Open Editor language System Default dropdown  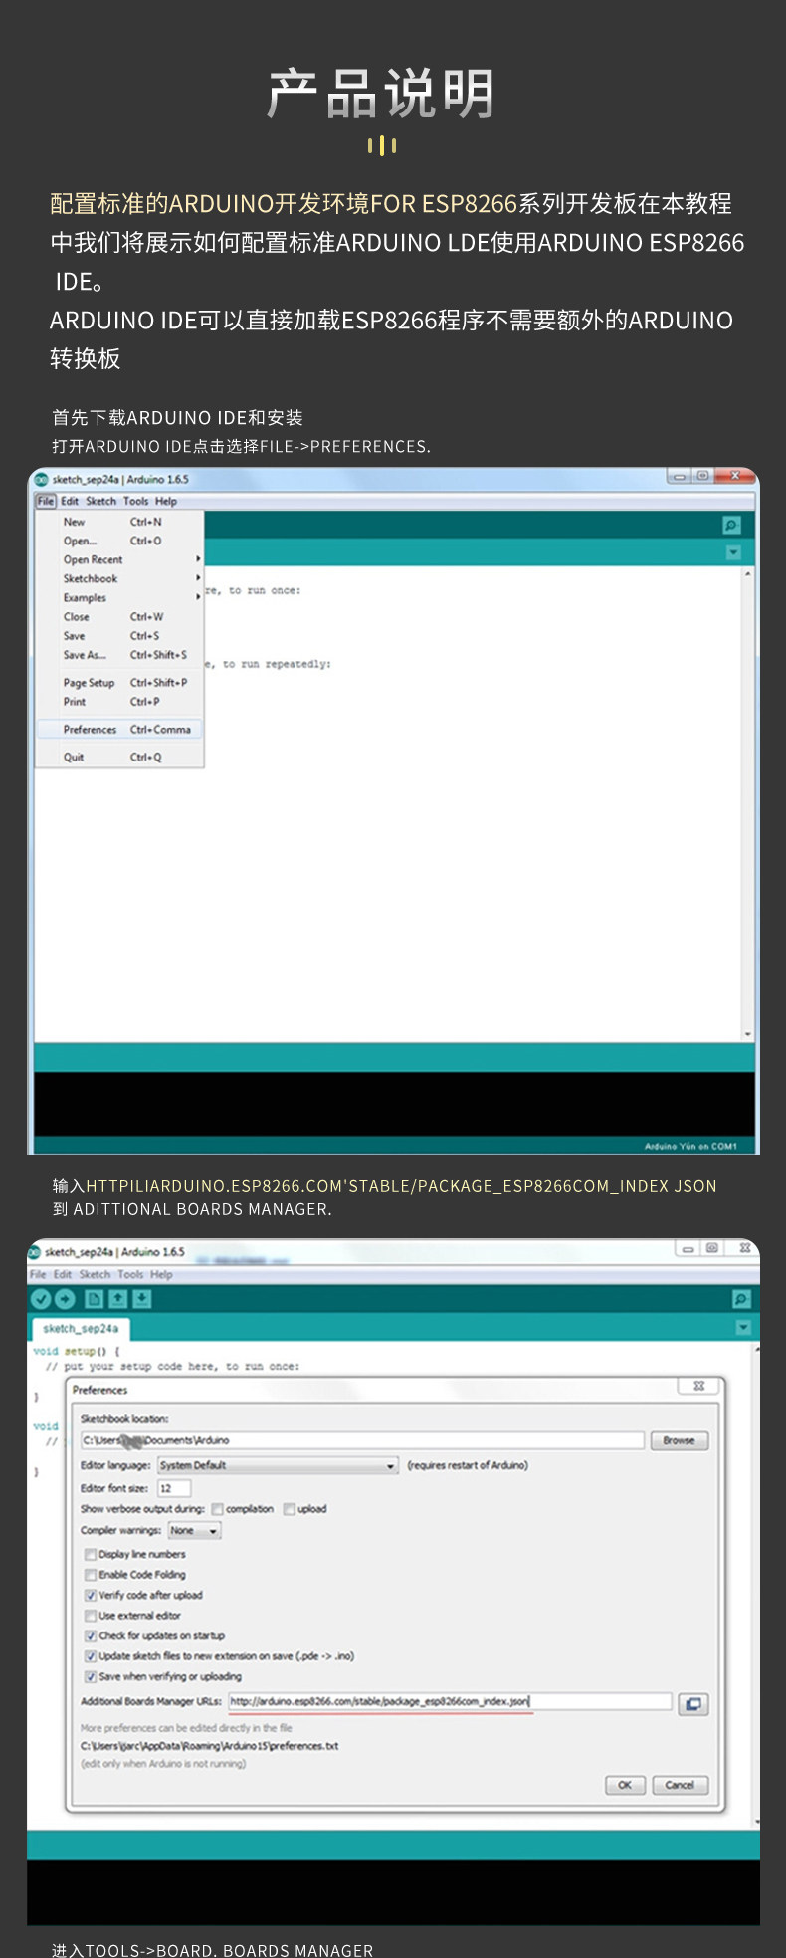coord(279,1465)
